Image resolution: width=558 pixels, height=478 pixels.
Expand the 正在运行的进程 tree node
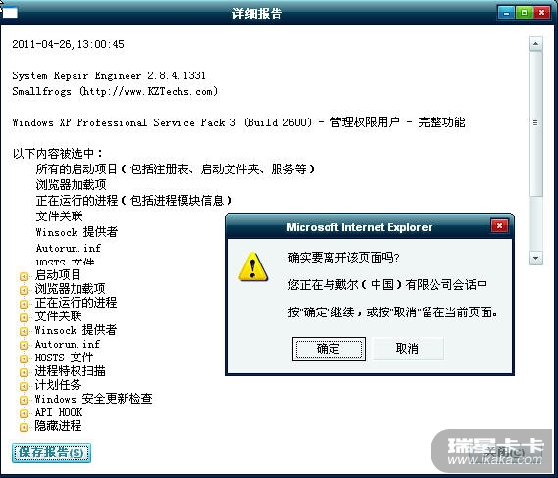click(24, 304)
